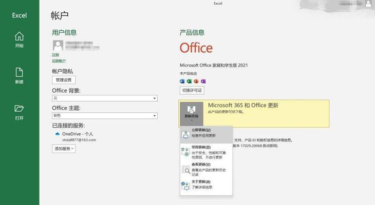The height and width of the screenshot is (205, 375).
Task: Click the 查看更新 magnifier icon in menu
Action: [x=186, y=170]
